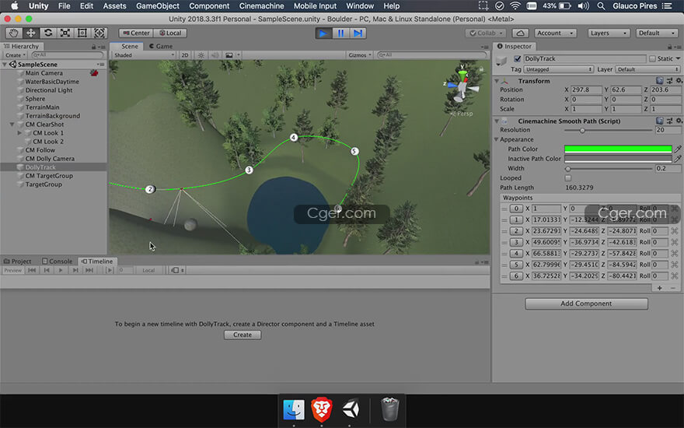Toggle scene audio icon
684x428 pixels.
click(215, 55)
